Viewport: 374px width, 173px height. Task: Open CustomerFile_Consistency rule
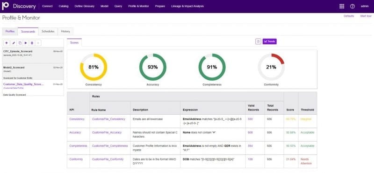coord(108,119)
